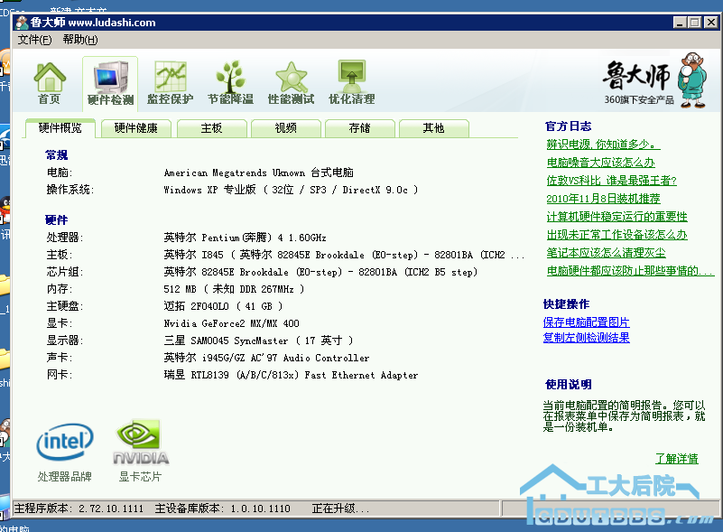Viewport: 723px width, 532px height.
Task: Select the 硬件检测 hardware detection icon
Action: pos(111,83)
